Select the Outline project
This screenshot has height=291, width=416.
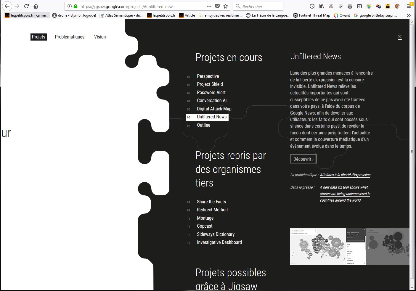[x=204, y=125]
